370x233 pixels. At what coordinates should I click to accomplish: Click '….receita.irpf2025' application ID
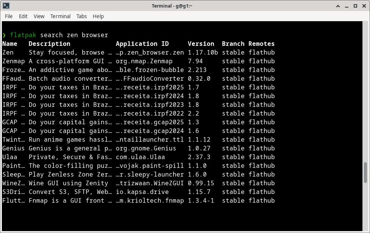coord(150,88)
